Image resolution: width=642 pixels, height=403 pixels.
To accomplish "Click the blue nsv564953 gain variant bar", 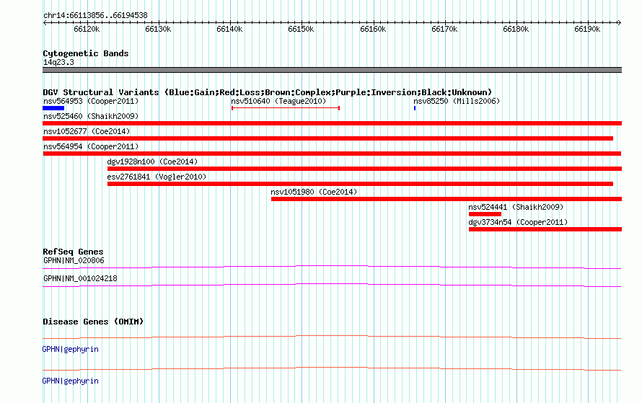I will click(x=53, y=108).
